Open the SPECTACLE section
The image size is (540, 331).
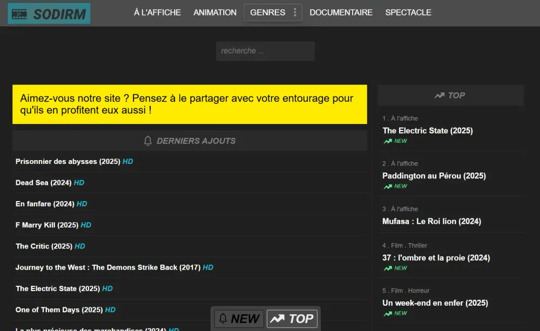408,12
